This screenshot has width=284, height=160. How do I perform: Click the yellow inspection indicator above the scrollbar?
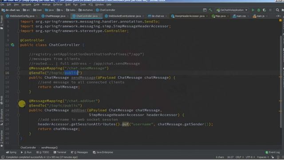tap(280, 20)
